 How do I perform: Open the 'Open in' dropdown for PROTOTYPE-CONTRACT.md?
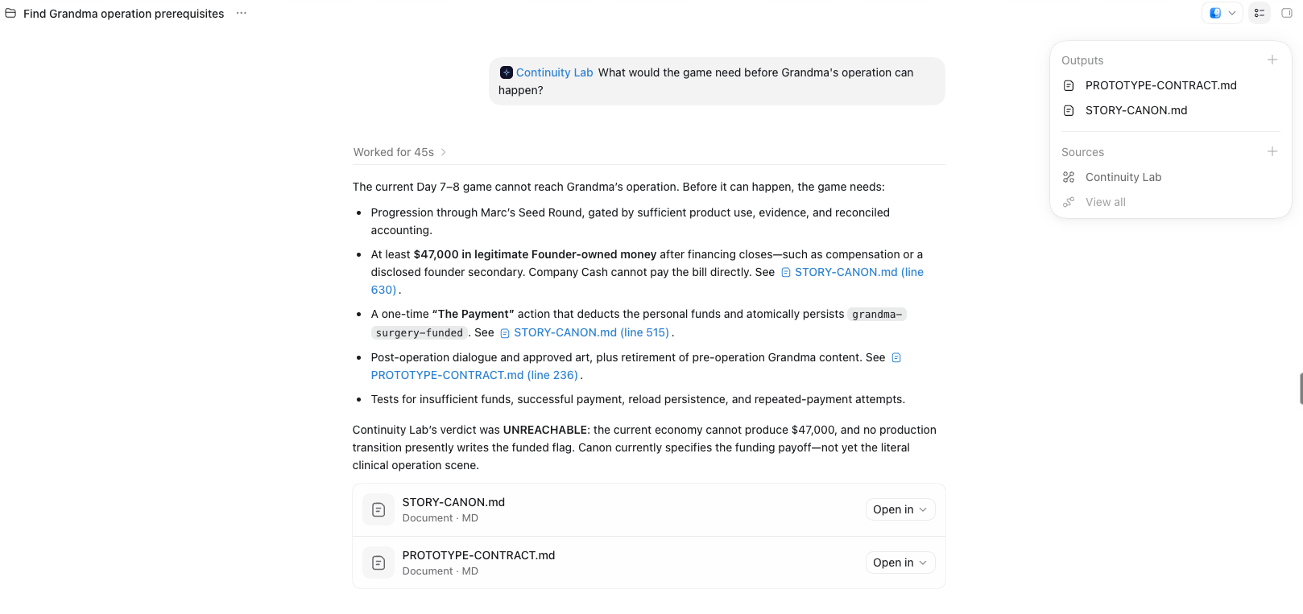(900, 562)
